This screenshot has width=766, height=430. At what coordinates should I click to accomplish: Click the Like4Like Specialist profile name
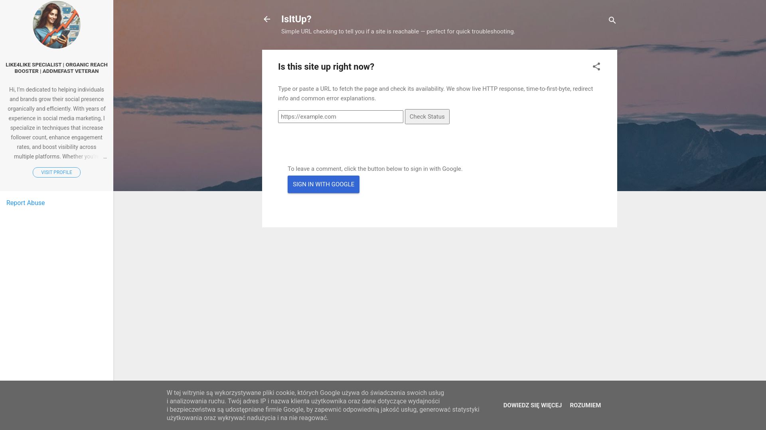pyautogui.click(x=56, y=68)
